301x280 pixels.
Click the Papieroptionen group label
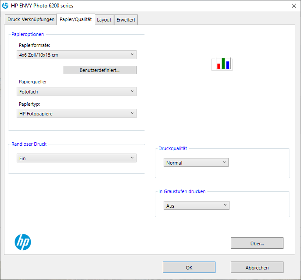coord(28,34)
